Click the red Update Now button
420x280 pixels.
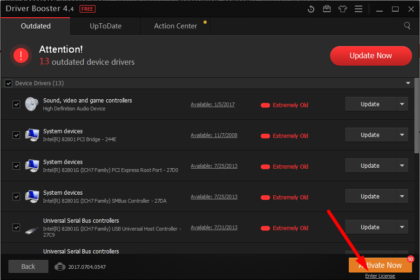[x=371, y=56]
